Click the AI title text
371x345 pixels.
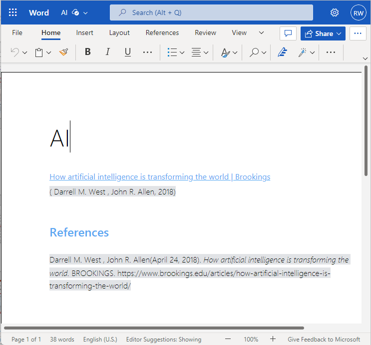59,138
